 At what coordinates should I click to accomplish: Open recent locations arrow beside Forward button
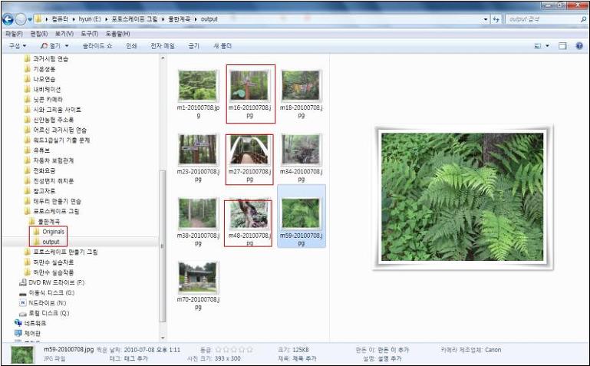(x=30, y=19)
